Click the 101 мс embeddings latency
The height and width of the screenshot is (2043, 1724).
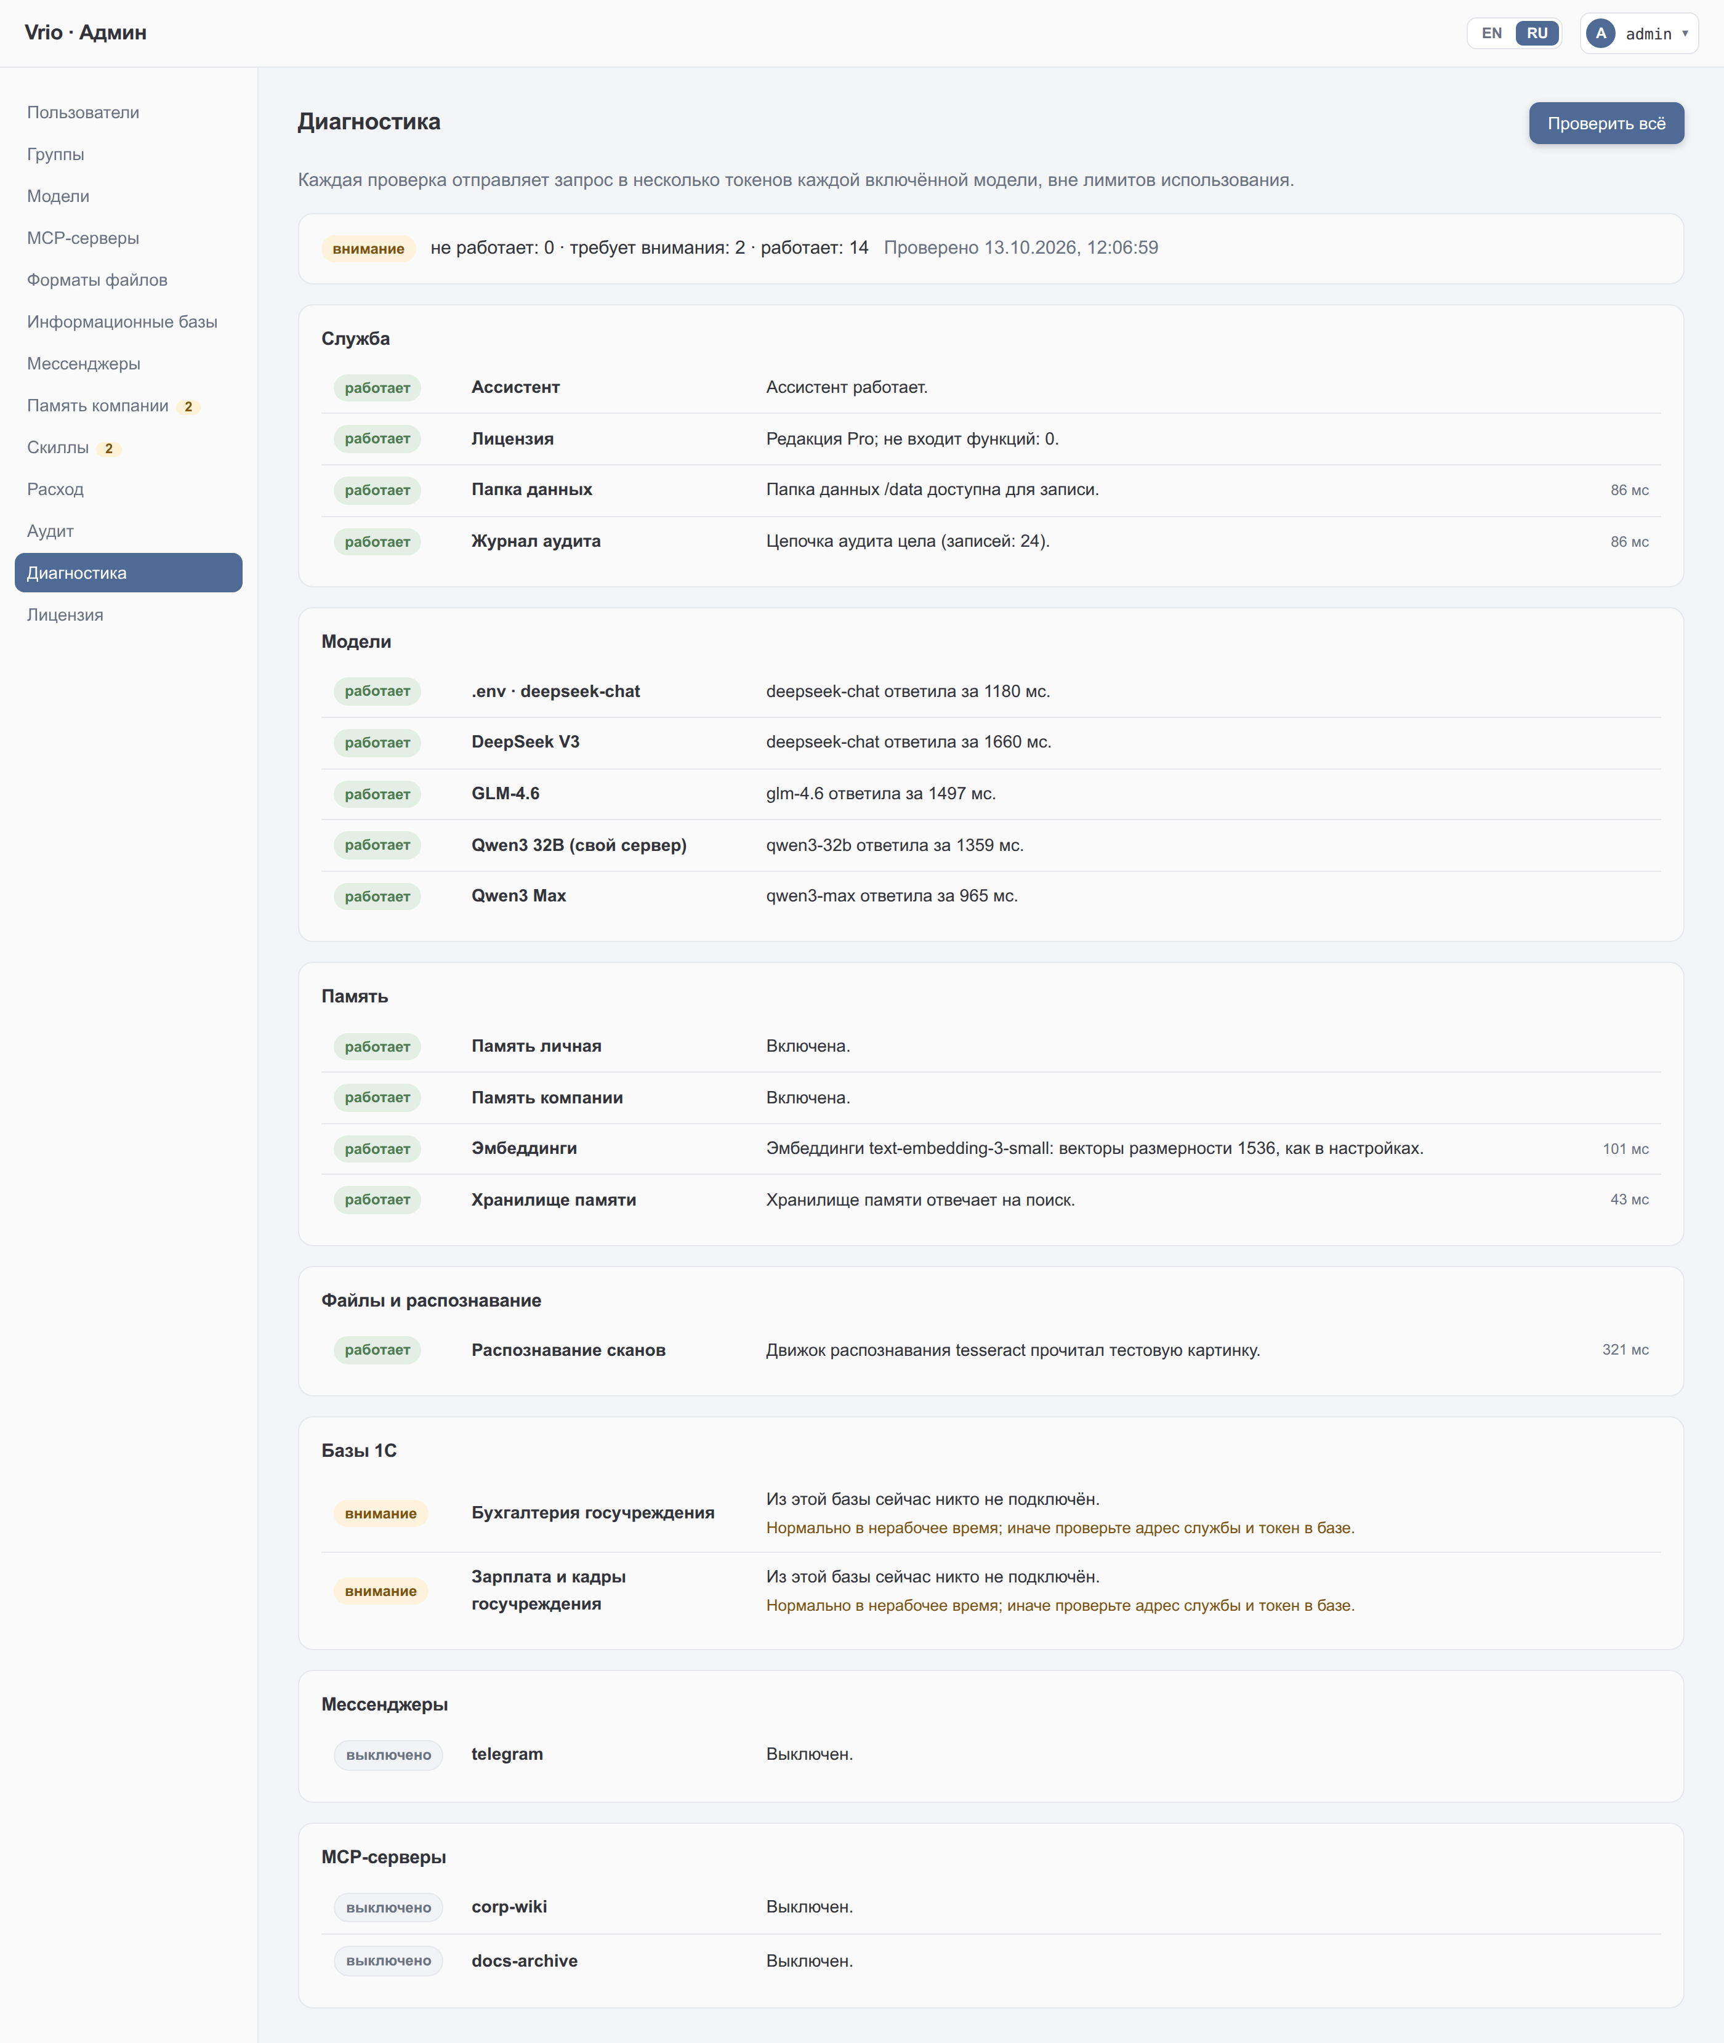(x=1625, y=1148)
